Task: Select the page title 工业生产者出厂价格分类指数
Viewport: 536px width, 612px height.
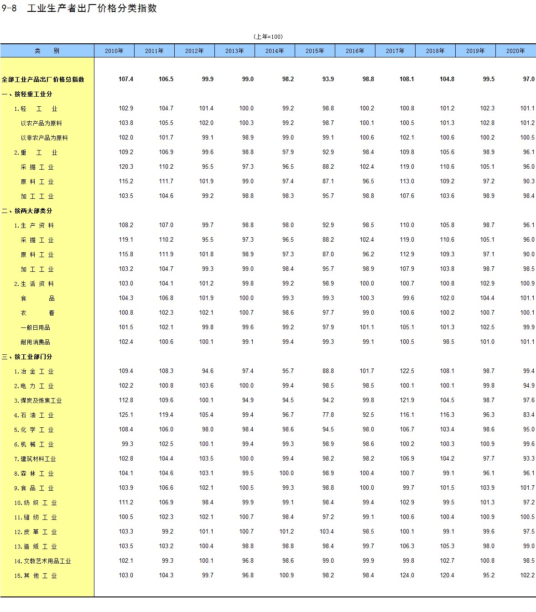Action: (x=92, y=8)
